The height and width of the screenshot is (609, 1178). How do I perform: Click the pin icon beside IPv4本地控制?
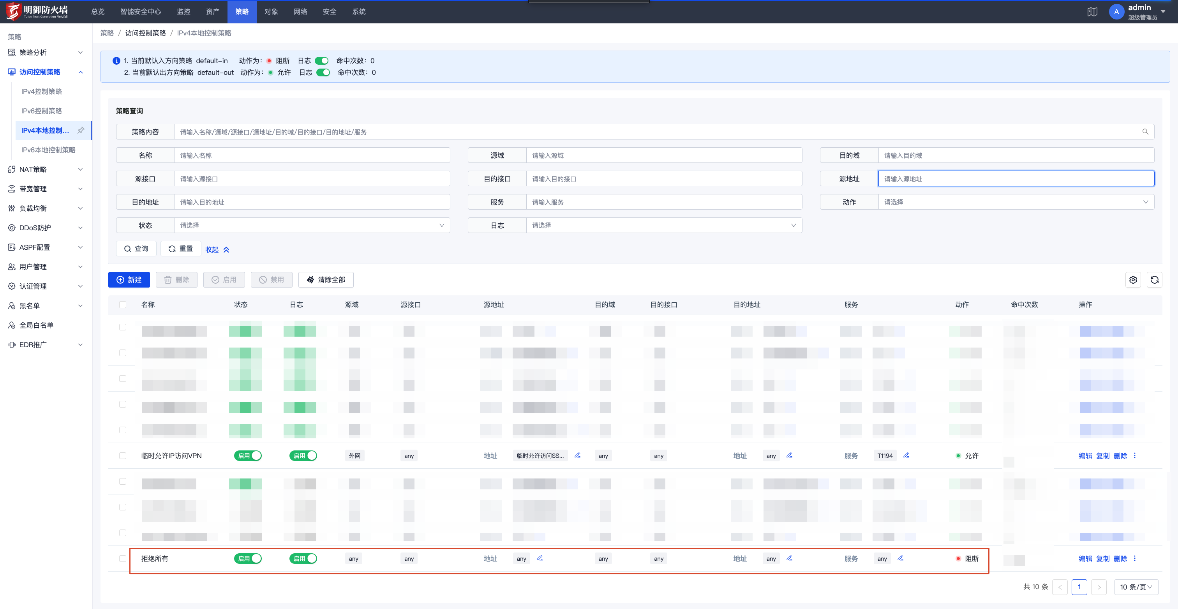click(81, 131)
